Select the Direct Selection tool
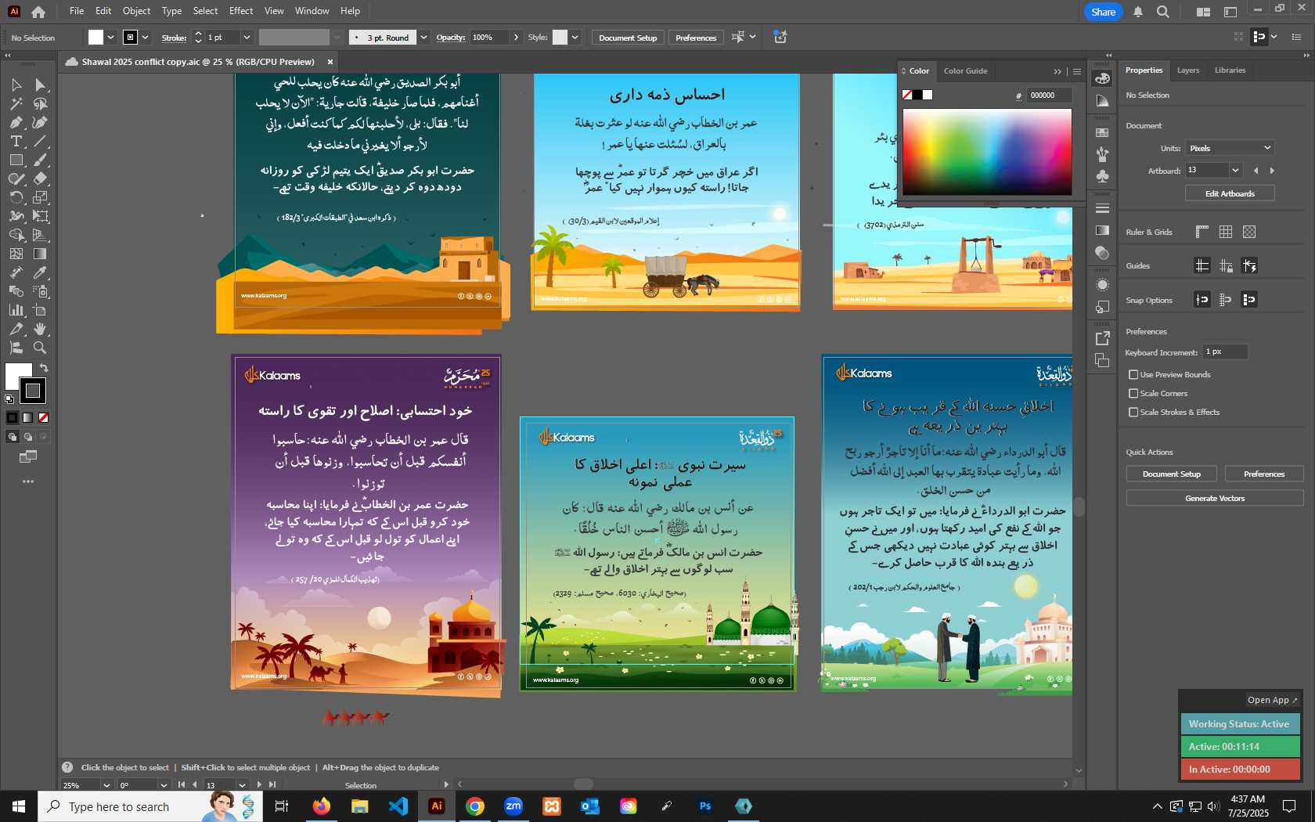 click(x=41, y=85)
